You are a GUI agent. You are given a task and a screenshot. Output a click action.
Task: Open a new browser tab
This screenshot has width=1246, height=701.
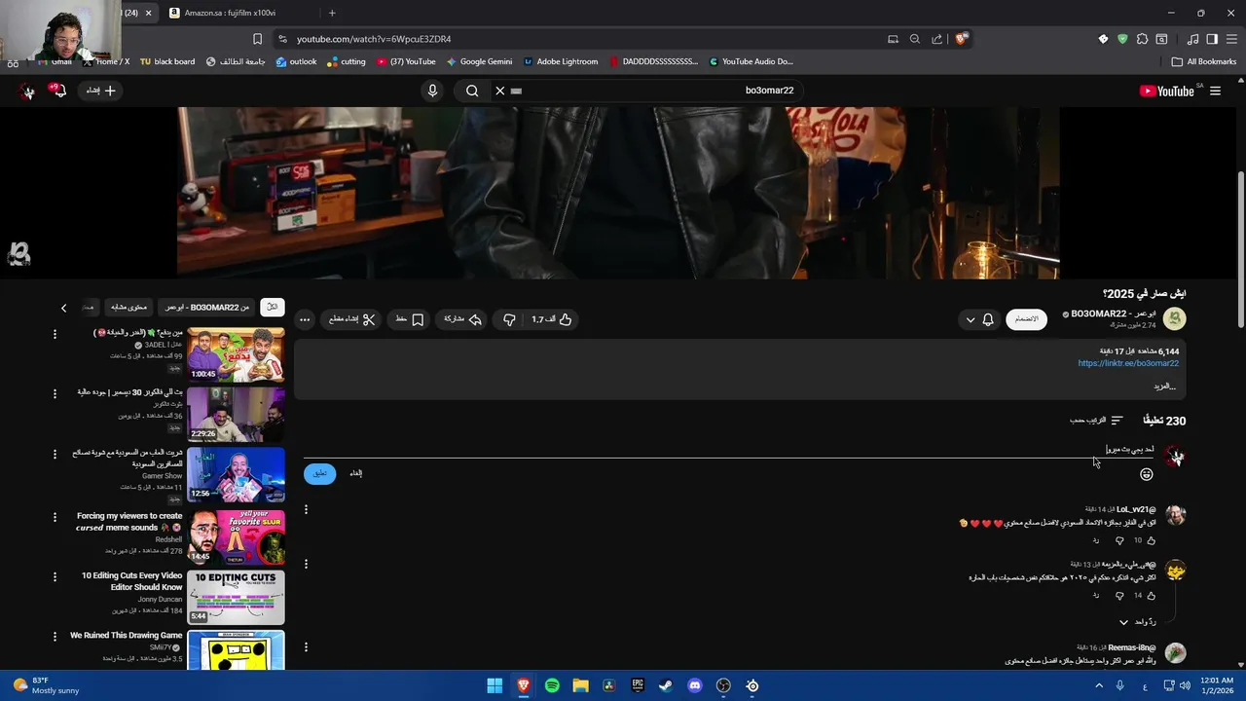(332, 13)
